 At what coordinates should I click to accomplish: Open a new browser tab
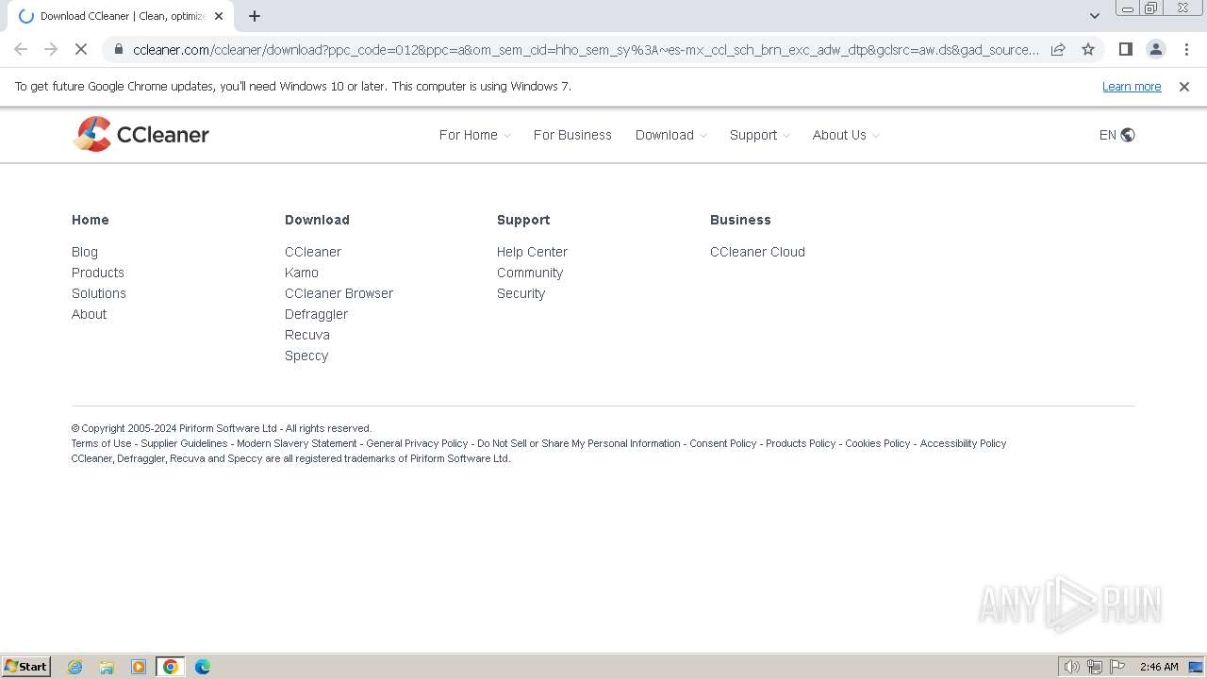[x=255, y=16]
